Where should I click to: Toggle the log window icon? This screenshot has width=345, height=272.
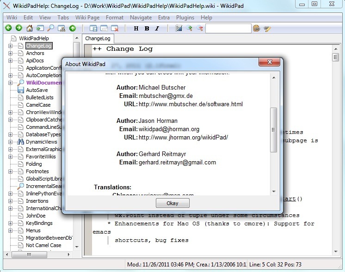[104, 28]
